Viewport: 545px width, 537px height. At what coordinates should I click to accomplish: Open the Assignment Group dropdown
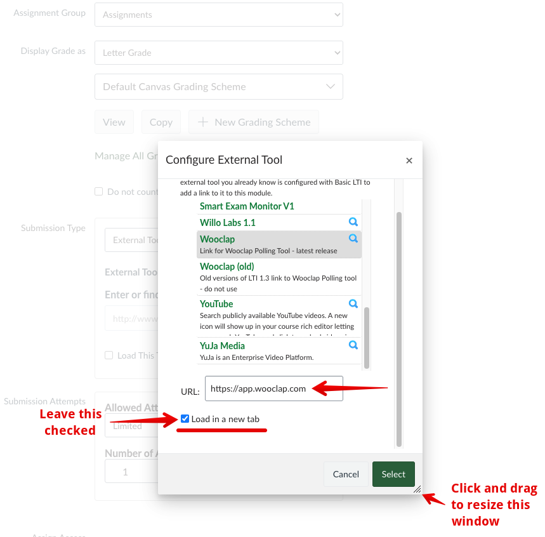point(218,15)
